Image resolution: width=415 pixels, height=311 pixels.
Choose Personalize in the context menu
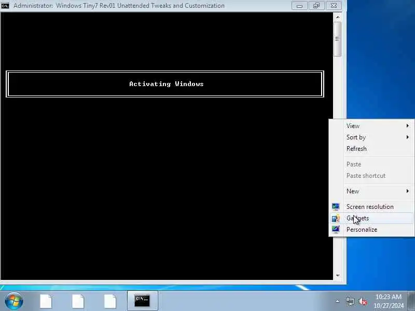click(x=372, y=230)
